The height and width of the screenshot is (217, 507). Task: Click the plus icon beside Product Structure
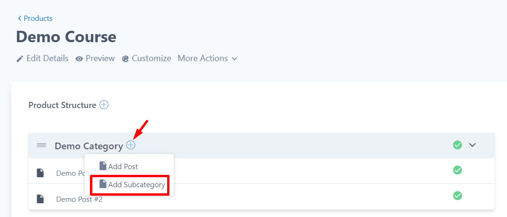[x=104, y=105]
